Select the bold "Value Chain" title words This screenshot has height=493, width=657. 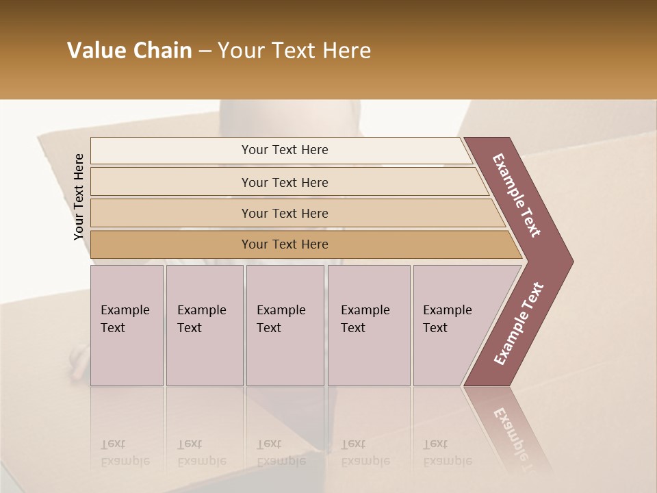[x=129, y=50]
